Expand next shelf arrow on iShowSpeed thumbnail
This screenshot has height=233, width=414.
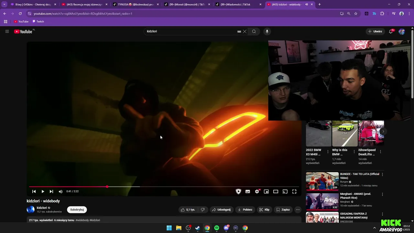(383, 131)
